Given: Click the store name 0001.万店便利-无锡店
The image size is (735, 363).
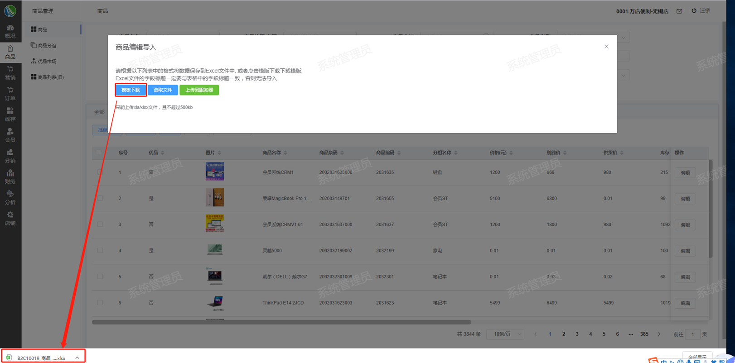Looking at the screenshot, I should (x=642, y=11).
